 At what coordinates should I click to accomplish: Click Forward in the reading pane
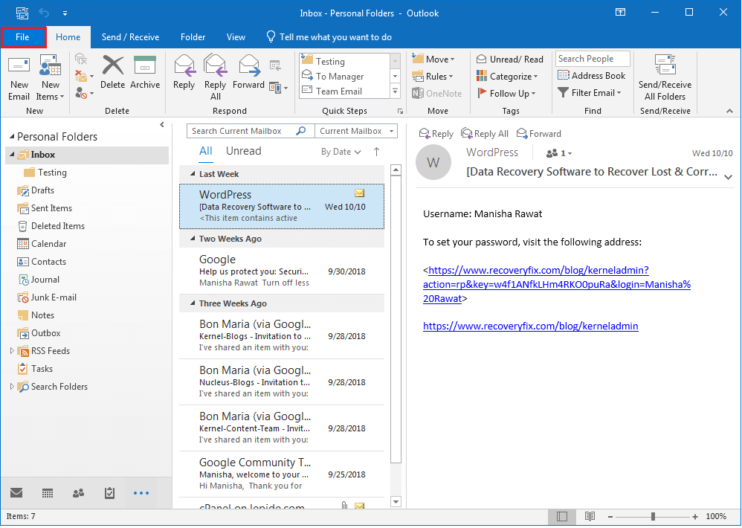pyautogui.click(x=539, y=134)
